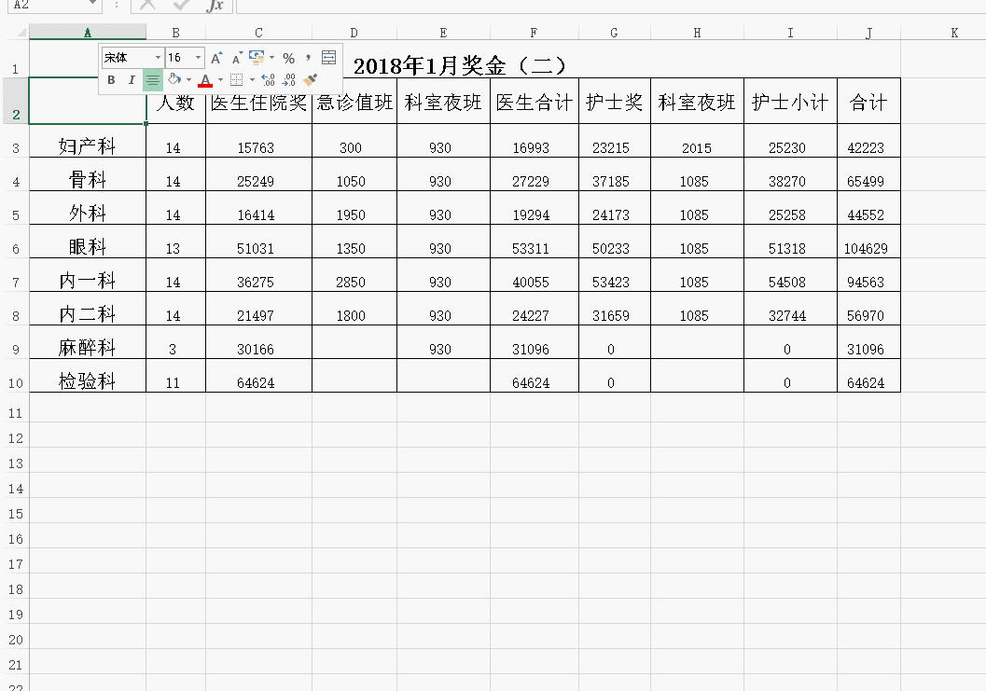Apply Comma Style formatting

[x=307, y=56]
